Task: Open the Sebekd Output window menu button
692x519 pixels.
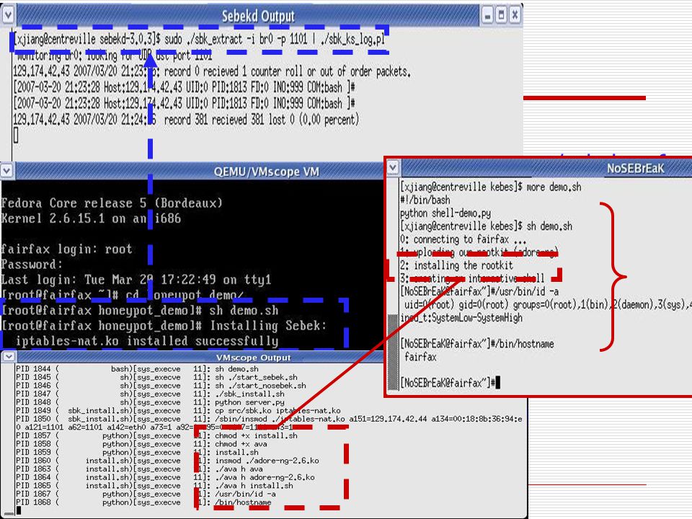Action: pyautogui.click(x=8, y=15)
